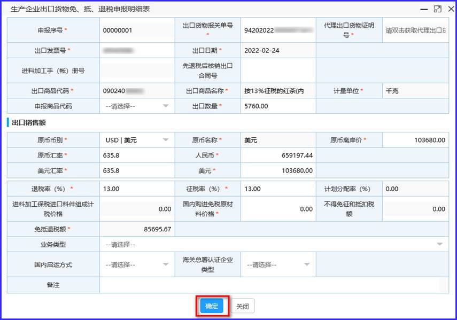Viewport: 457px width, 320px height.
Task: Click the 出口数量 value field
Action: click(x=278, y=106)
